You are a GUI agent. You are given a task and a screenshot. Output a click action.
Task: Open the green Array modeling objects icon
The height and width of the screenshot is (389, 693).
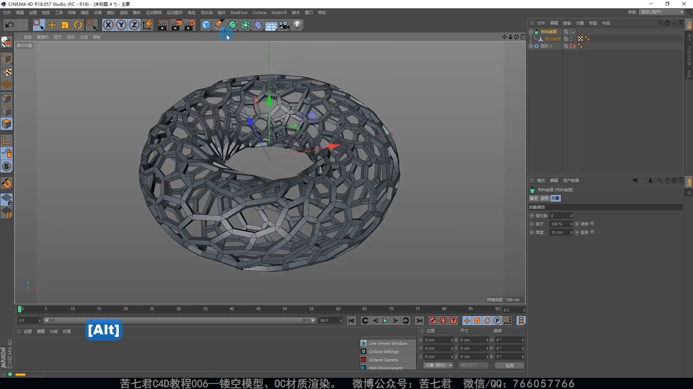245,25
